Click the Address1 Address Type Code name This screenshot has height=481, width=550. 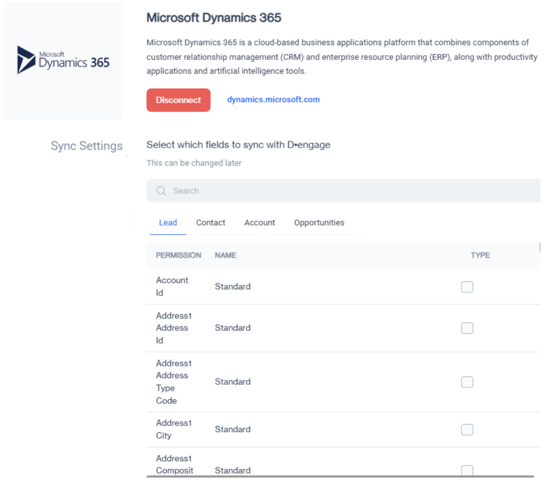pyautogui.click(x=174, y=382)
